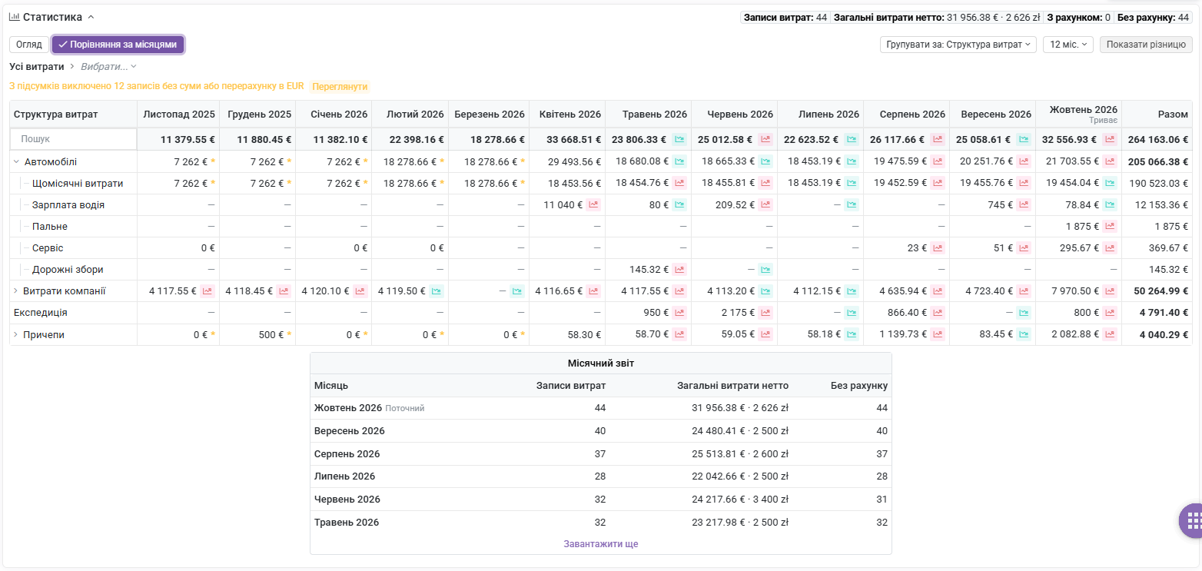This screenshot has width=1202, height=571.
Task: Click trend icon beside 866.40 € Експедиція
Action: point(938,312)
